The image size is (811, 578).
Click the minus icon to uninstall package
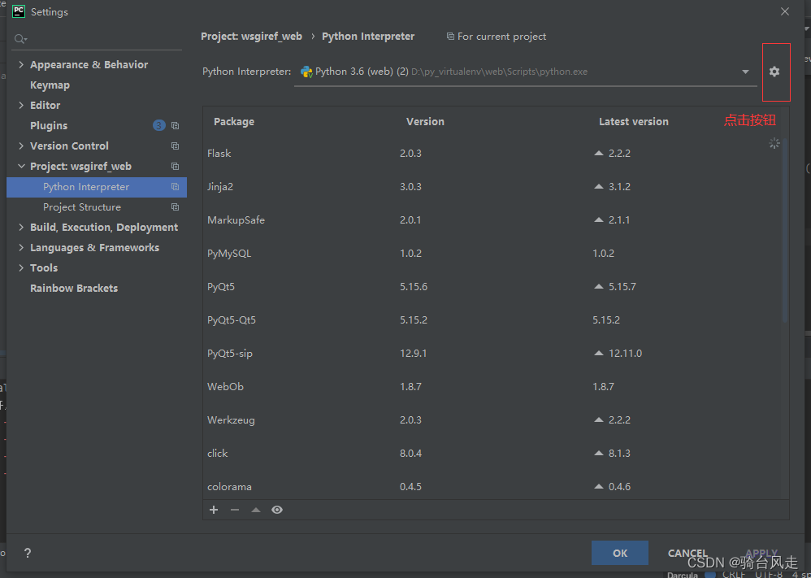click(235, 510)
